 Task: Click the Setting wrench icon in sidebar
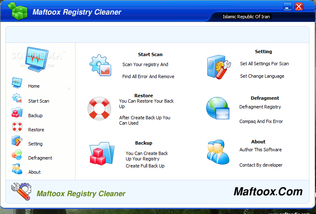(x=17, y=140)
